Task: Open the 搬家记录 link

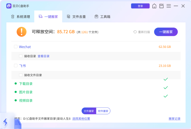Action: coord(174,119)
